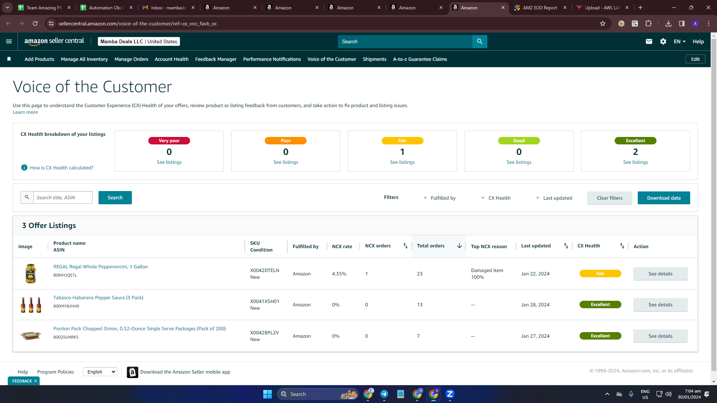This screenshot has width=717, height=403.
Task: Open Chrome profile avatar
Action: (x=695, y=24)
